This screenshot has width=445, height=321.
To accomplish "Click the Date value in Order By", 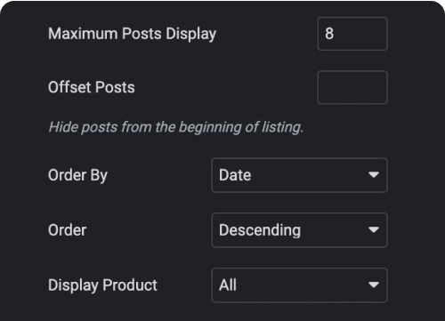I will coord(235,175).
